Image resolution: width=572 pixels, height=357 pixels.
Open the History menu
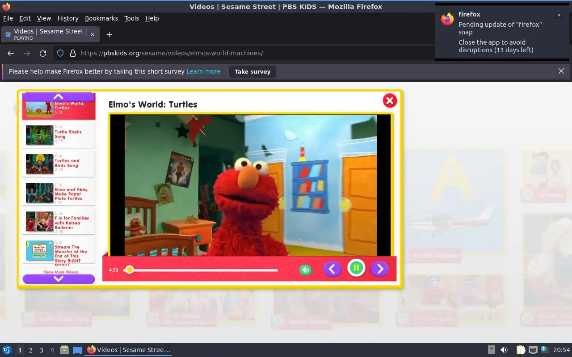(68, 18)
